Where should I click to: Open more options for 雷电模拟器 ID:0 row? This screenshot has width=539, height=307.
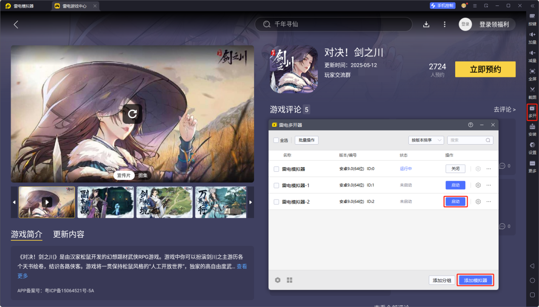(489, 169)
